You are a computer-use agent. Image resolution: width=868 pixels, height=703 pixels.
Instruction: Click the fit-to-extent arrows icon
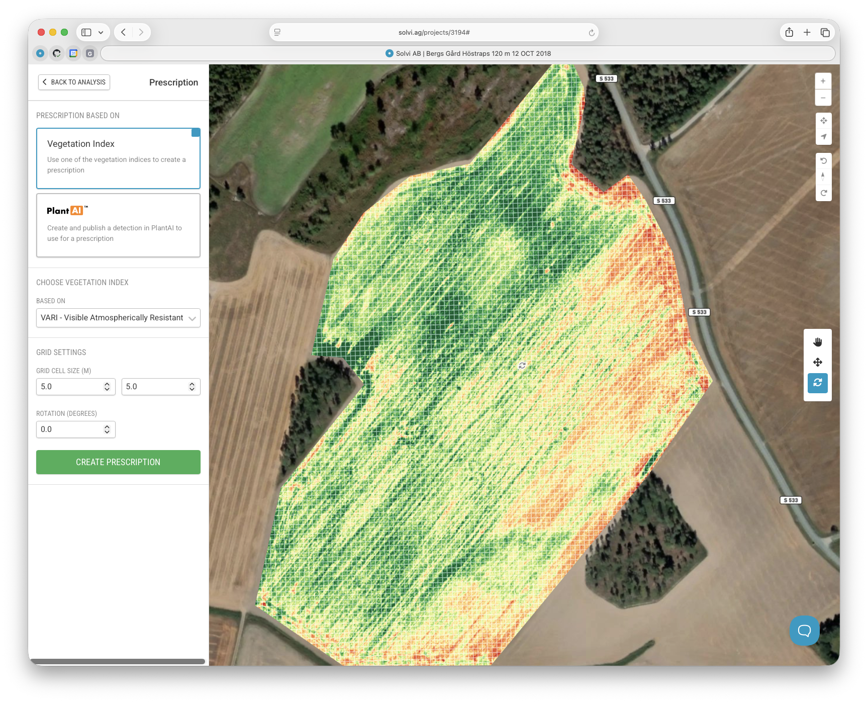pyautogui.click(x=823, y=121)
